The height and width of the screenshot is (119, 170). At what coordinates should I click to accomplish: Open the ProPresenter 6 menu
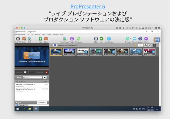20,35
